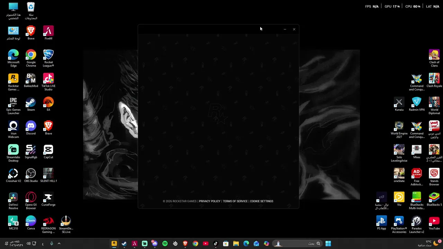This screenshot has width=443, height=249.
Task: Open YouTube desktop shortcut
Action: (x=434, y=223)
